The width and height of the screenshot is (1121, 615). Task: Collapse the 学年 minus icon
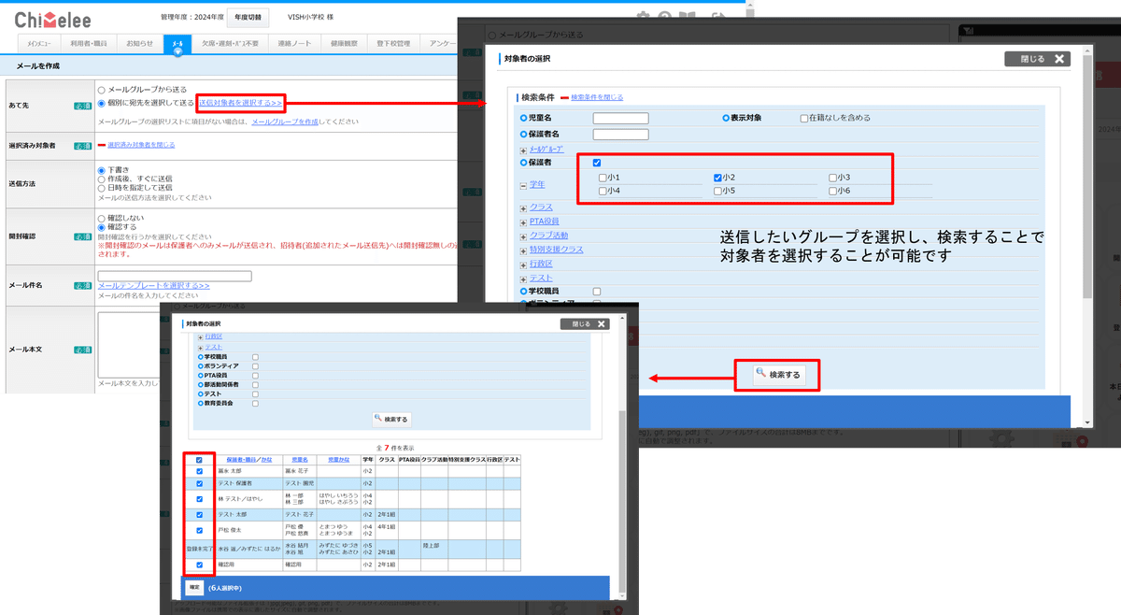[523, 185]
